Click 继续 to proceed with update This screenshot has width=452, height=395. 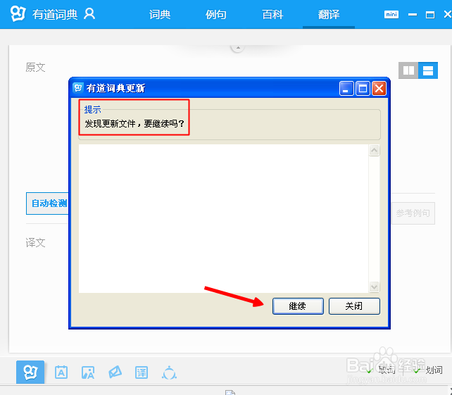[x=298, y=306]
